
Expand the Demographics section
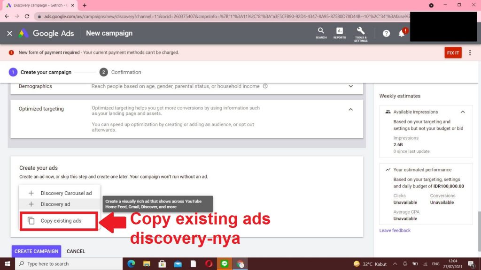coord(350,86)
